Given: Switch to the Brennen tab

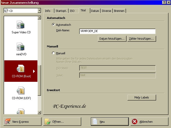Looking at the screenshot, I should [x=119, y=11].
